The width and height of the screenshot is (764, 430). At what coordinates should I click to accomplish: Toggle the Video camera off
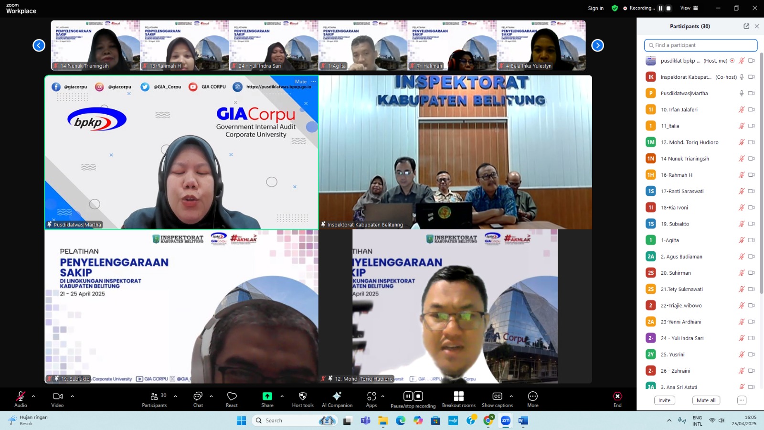57,399
